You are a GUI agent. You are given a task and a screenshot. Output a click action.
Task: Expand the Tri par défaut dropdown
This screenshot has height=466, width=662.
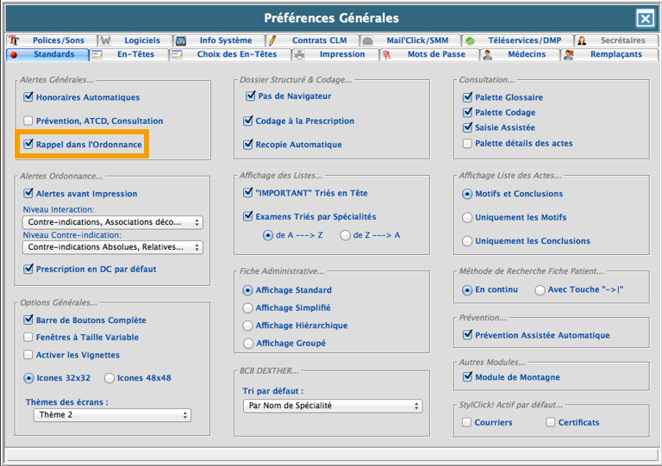tap(333, 406)
